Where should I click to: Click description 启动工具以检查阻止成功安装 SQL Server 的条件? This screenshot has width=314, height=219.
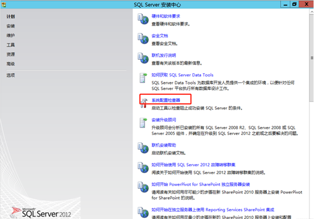point(197,108)
